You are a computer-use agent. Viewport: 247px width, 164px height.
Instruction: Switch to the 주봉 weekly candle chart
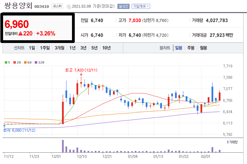pyautogui.click(x=191, y=48)
